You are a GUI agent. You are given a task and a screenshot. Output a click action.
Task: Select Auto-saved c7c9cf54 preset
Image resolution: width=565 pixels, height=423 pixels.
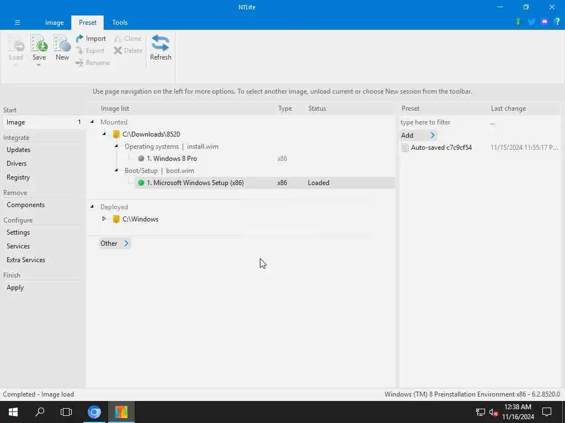[x=441, y=148]
